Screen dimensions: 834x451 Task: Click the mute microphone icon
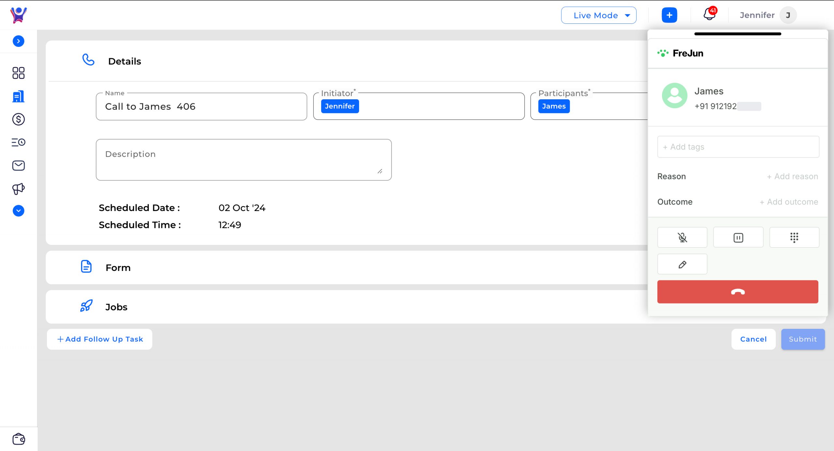tap(682, 237)
